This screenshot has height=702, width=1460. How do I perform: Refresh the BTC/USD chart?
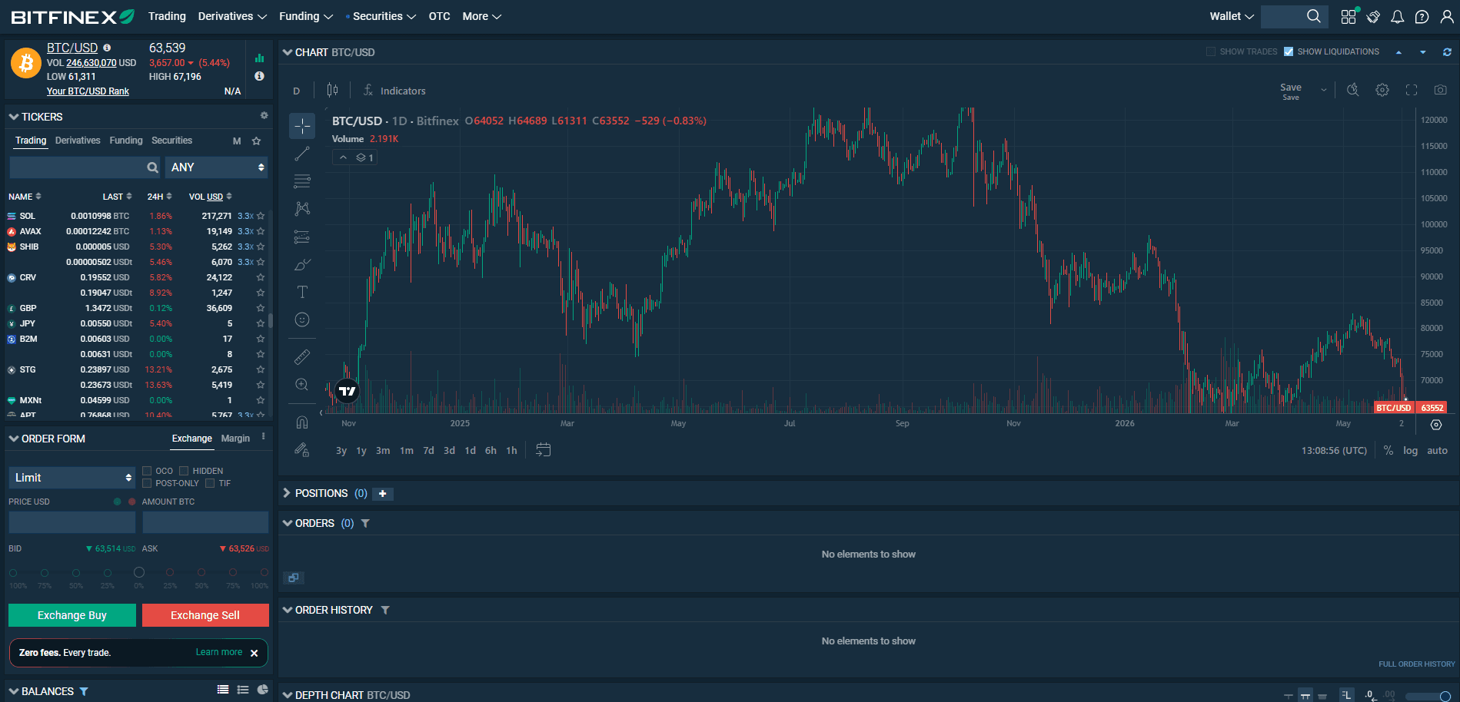pyautogui.click(x=1447, y=52)
